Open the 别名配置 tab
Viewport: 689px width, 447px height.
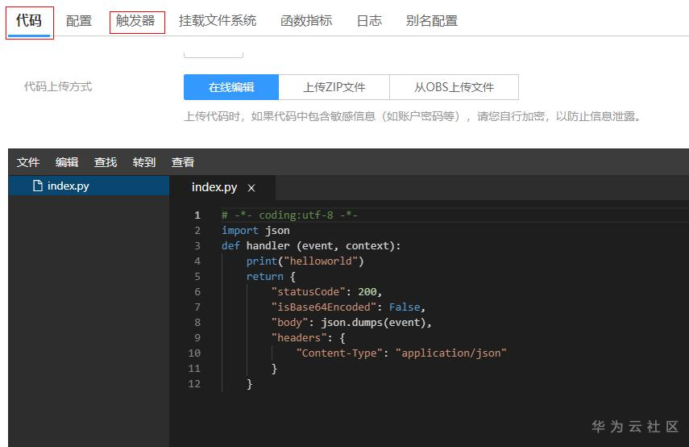[432, 21]
